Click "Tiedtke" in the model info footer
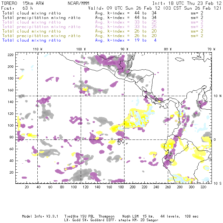The width and height of the screenshot is (223, 223). pyautogui.click(x=71, y=216)
